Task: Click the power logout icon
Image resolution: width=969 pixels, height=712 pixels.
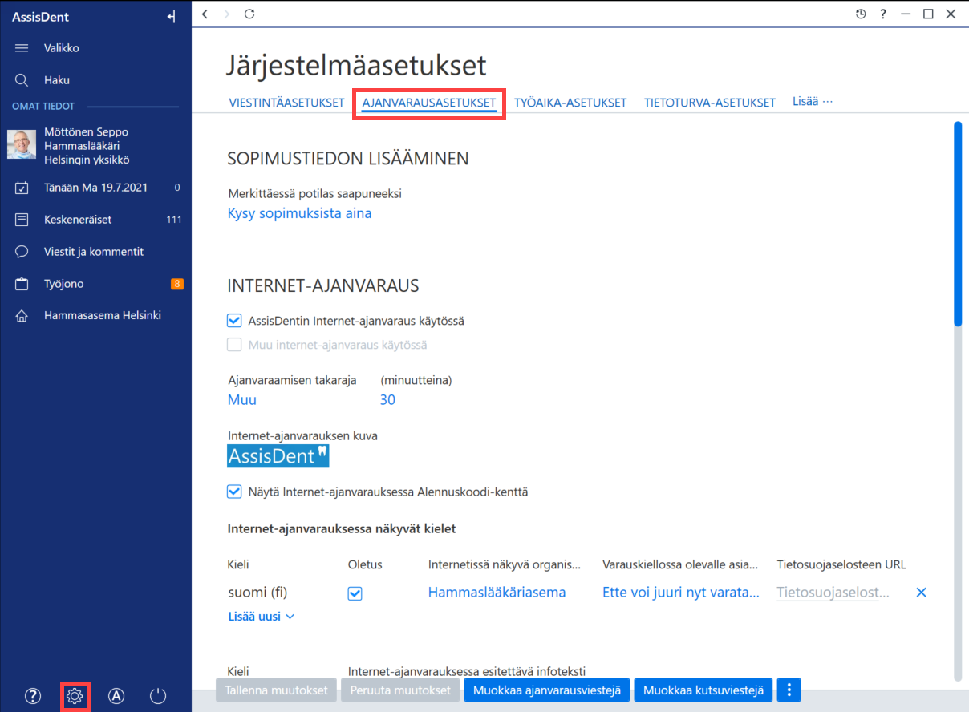Action: click(158, 696)
